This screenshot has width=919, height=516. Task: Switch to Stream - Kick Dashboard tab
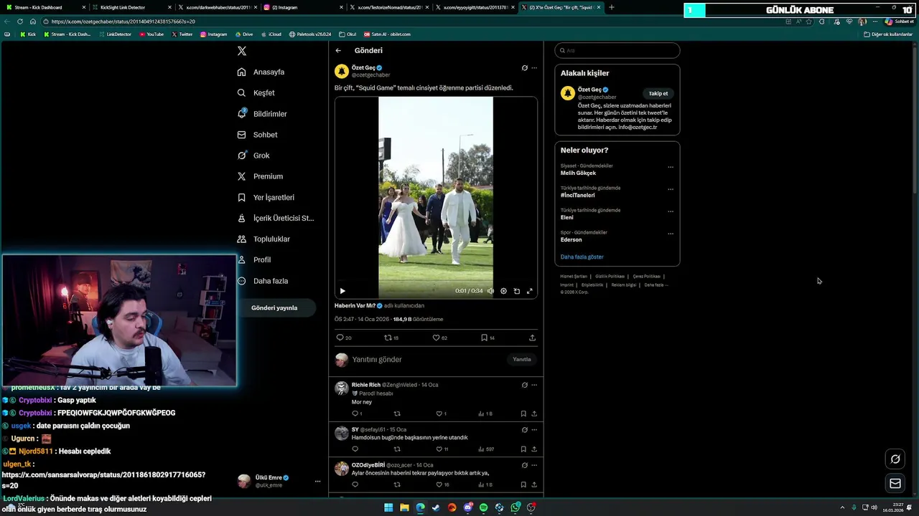45,7
